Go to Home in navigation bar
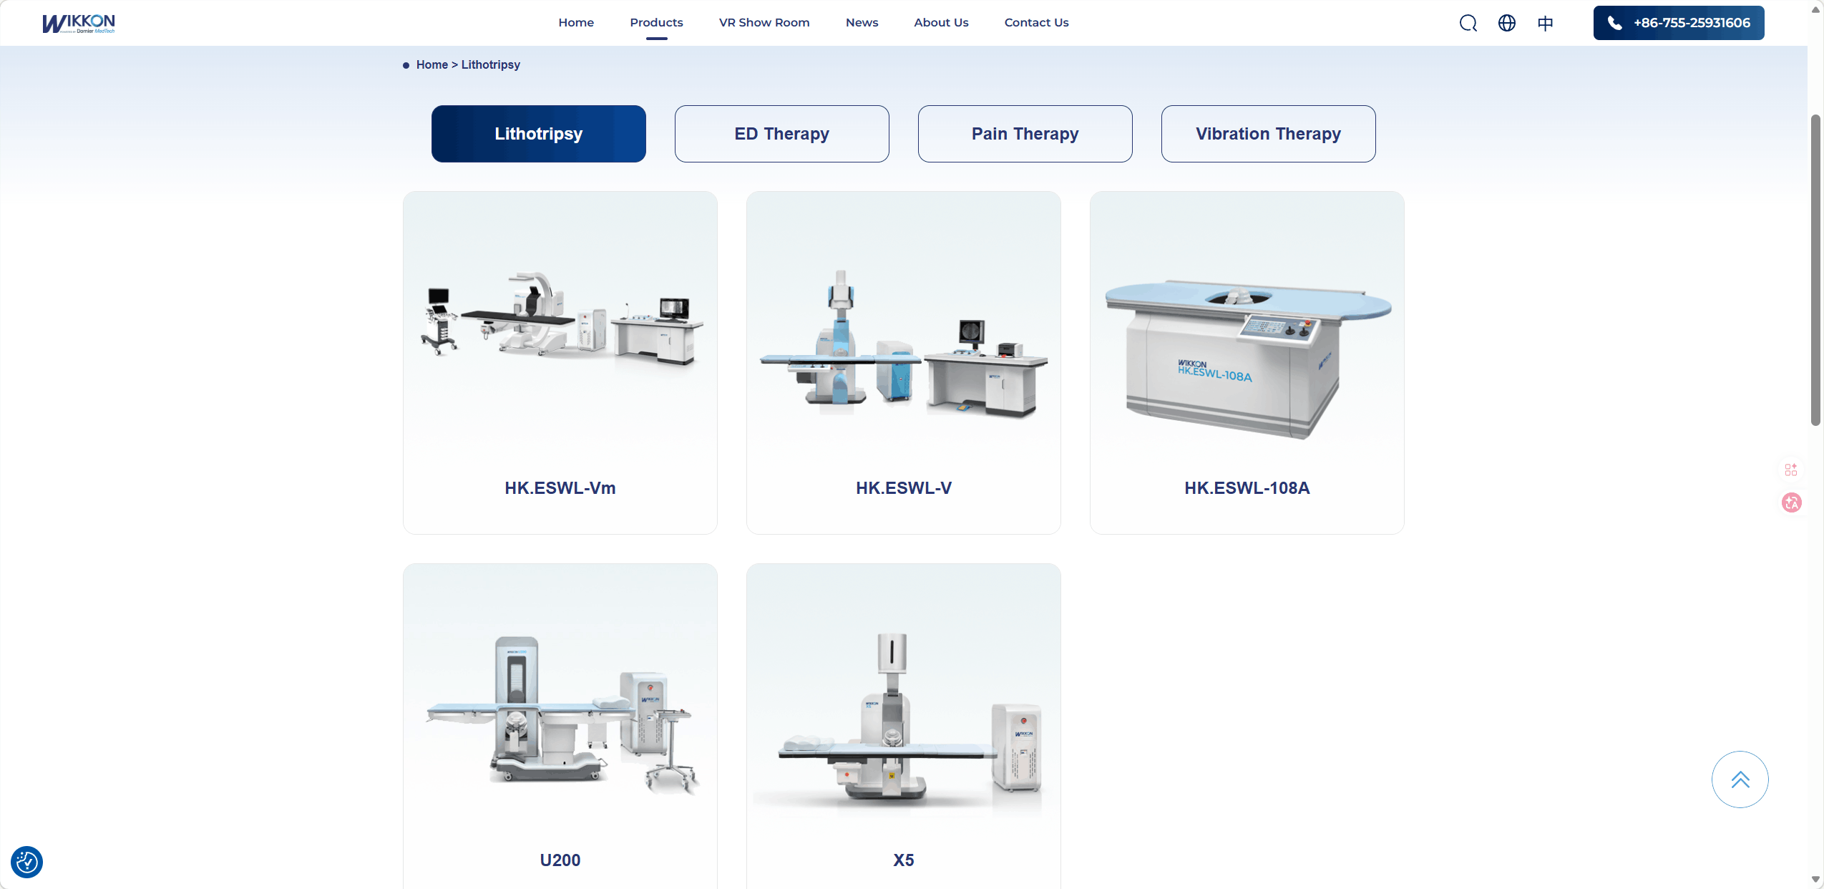 tap(576, 23)
